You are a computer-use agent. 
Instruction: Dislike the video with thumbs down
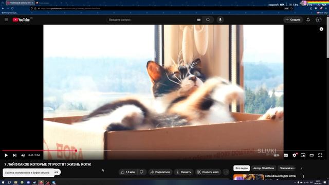click(142, 172)
